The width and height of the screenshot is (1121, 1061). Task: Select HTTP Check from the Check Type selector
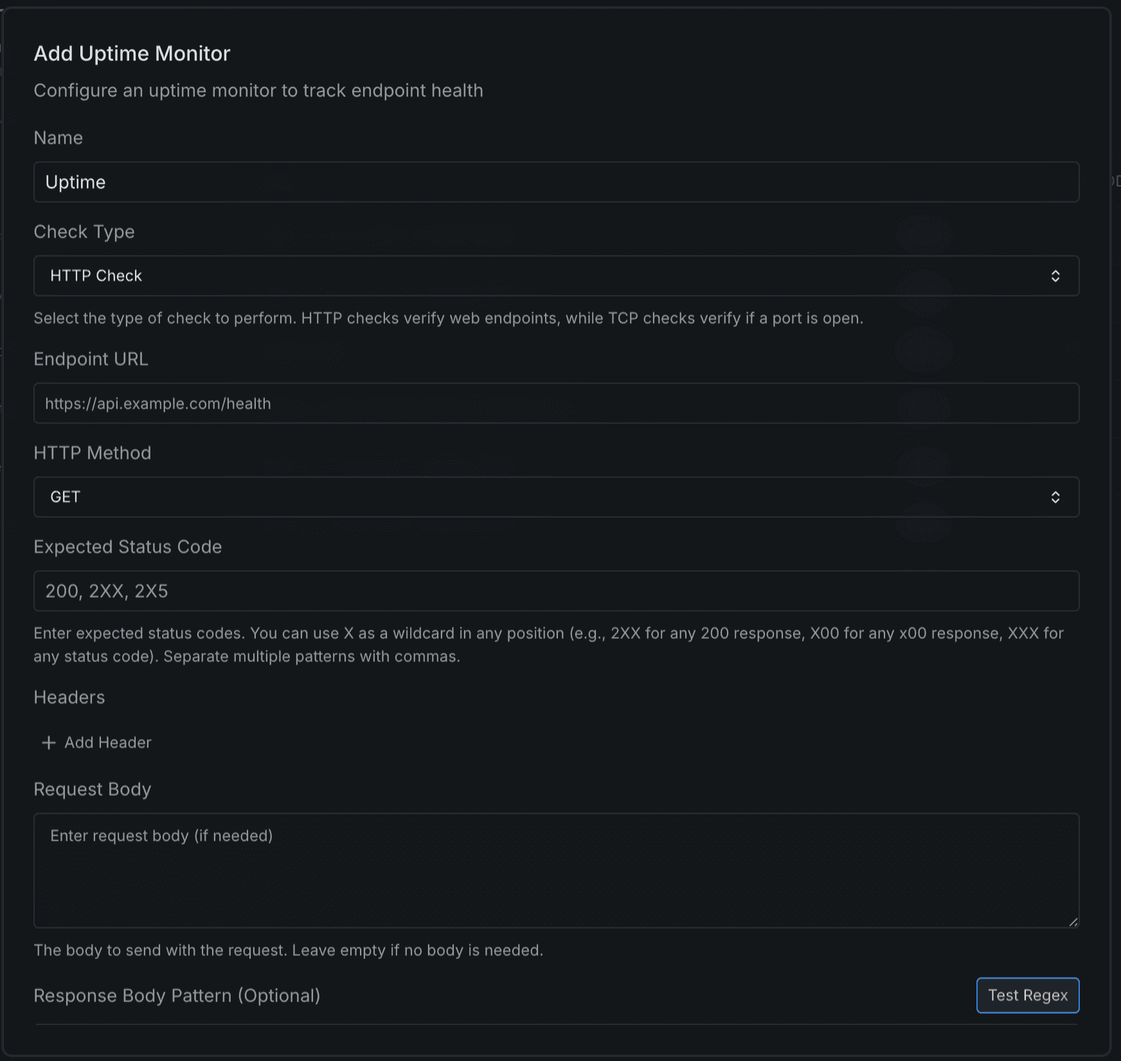[x=96, y=276]
